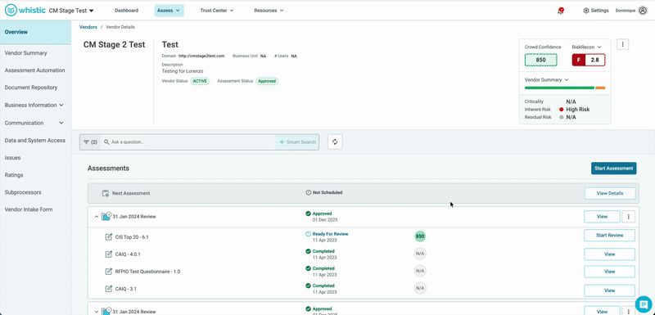Viewport: 655px width, 315px height.
Task: Open Settings with gear icon
Action: 596,11
